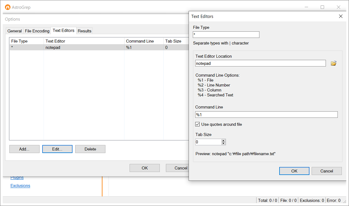349x206 pixels.
Task: Delete the selected text editor entry
Action: [x=90, y=149]
